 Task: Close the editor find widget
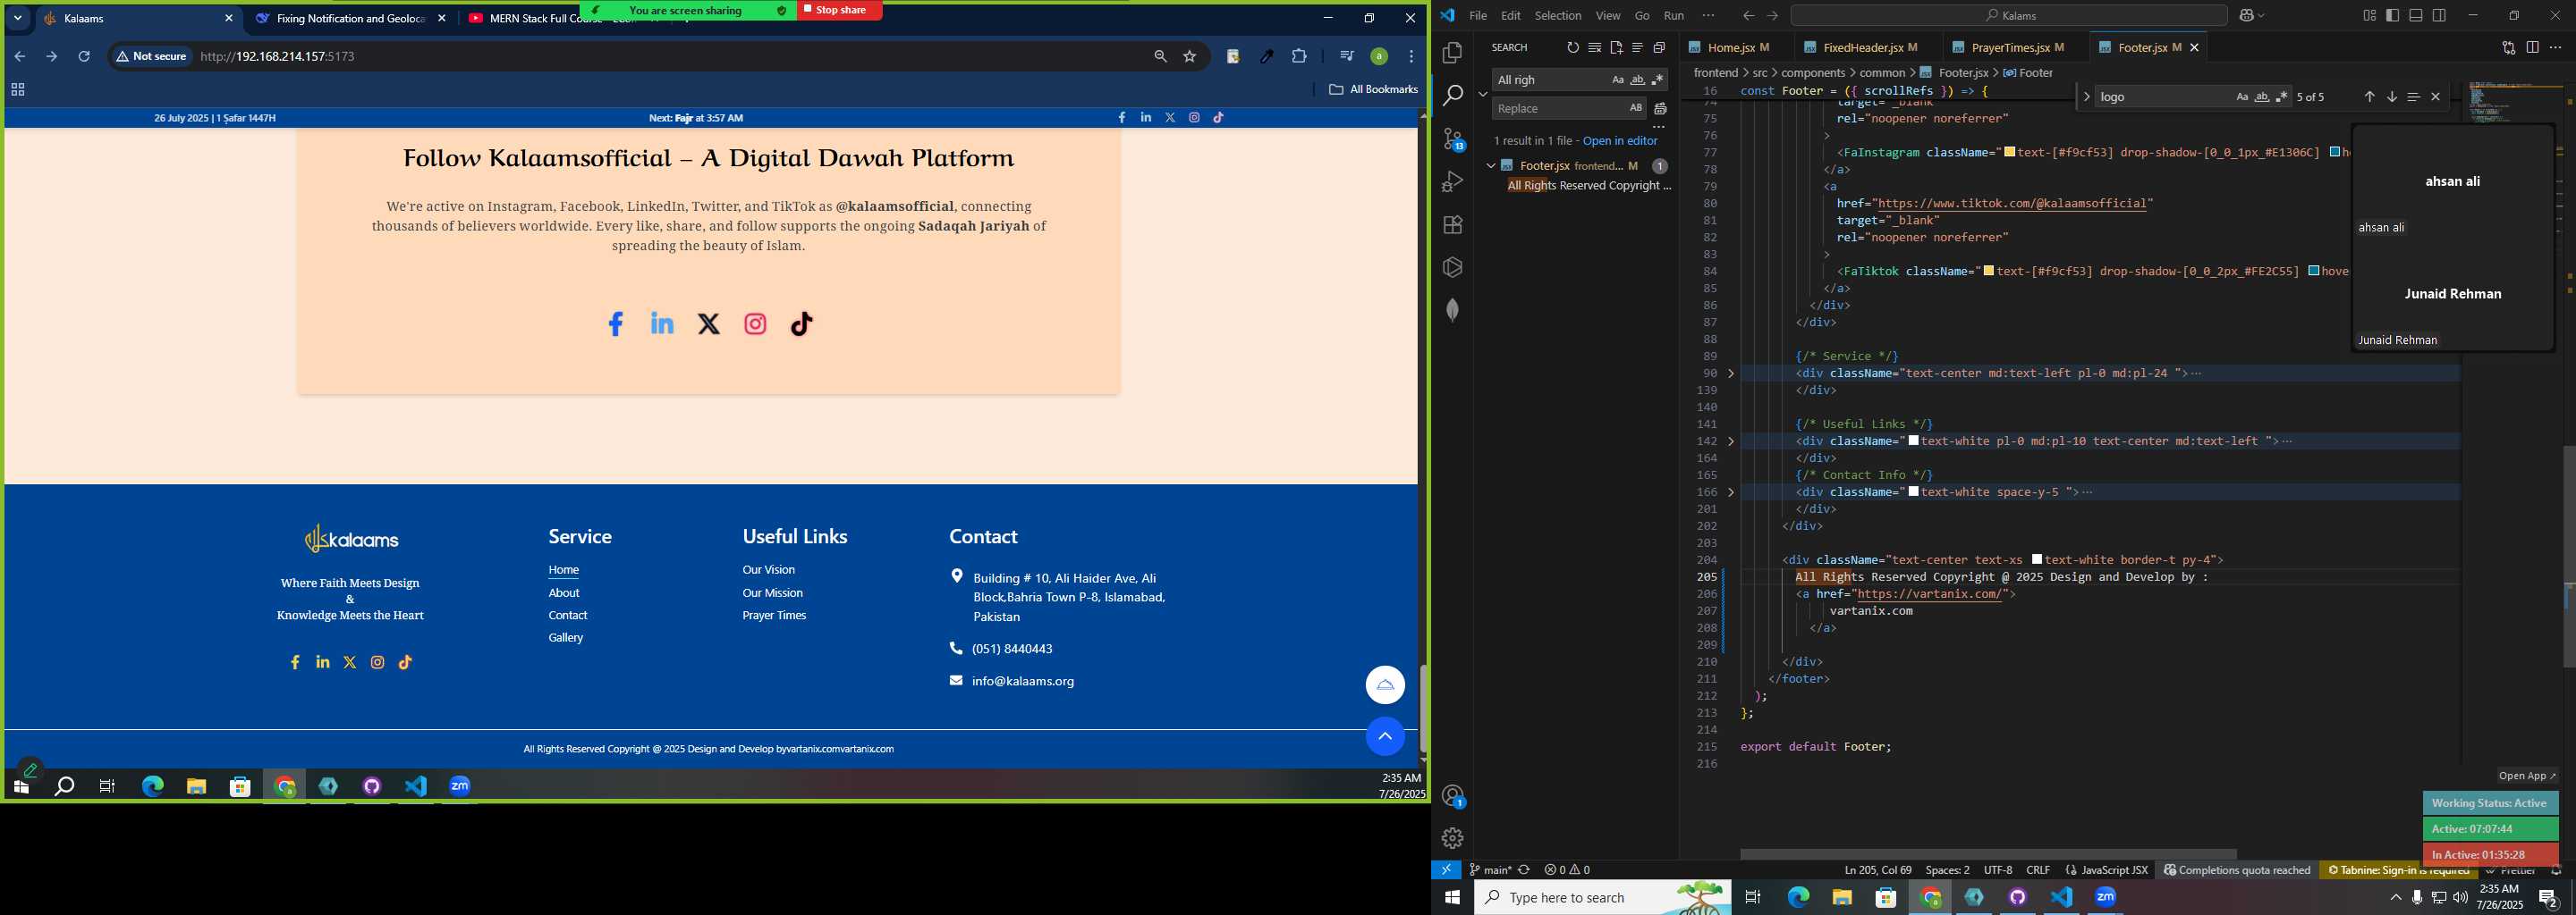2436,97
